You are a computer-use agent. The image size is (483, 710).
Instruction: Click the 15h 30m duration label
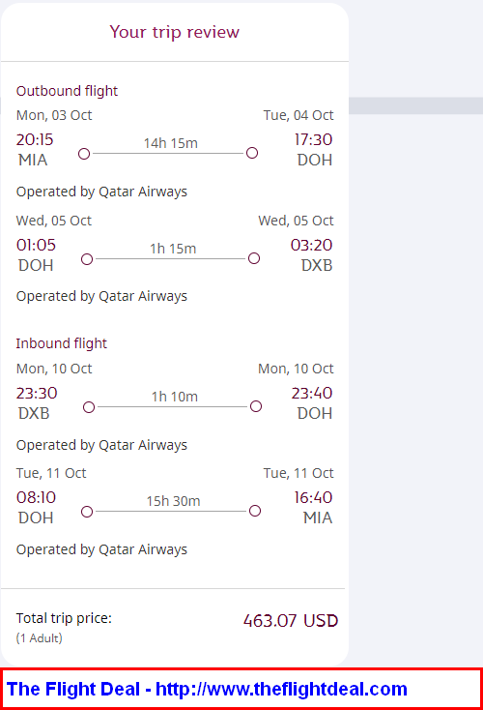173,501
